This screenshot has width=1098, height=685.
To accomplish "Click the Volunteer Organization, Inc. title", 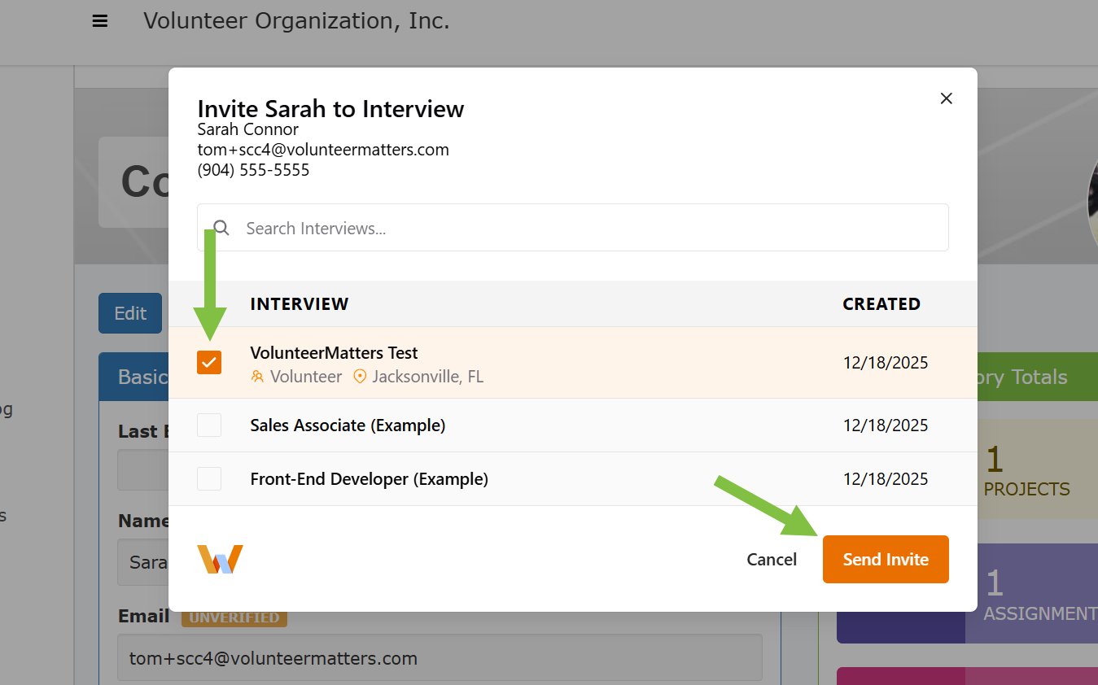I will click(296, 21).
